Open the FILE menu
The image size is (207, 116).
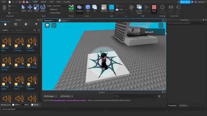(4, 2)
